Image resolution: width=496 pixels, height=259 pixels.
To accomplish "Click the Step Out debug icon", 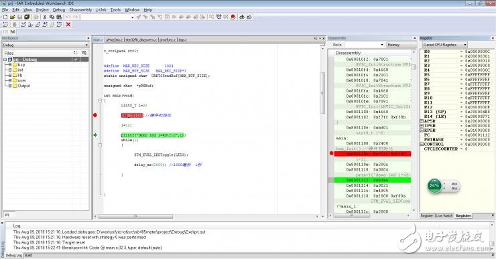I will pos(38,25).
